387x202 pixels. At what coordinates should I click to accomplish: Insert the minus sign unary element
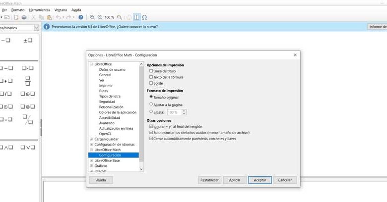coord(5,40)
